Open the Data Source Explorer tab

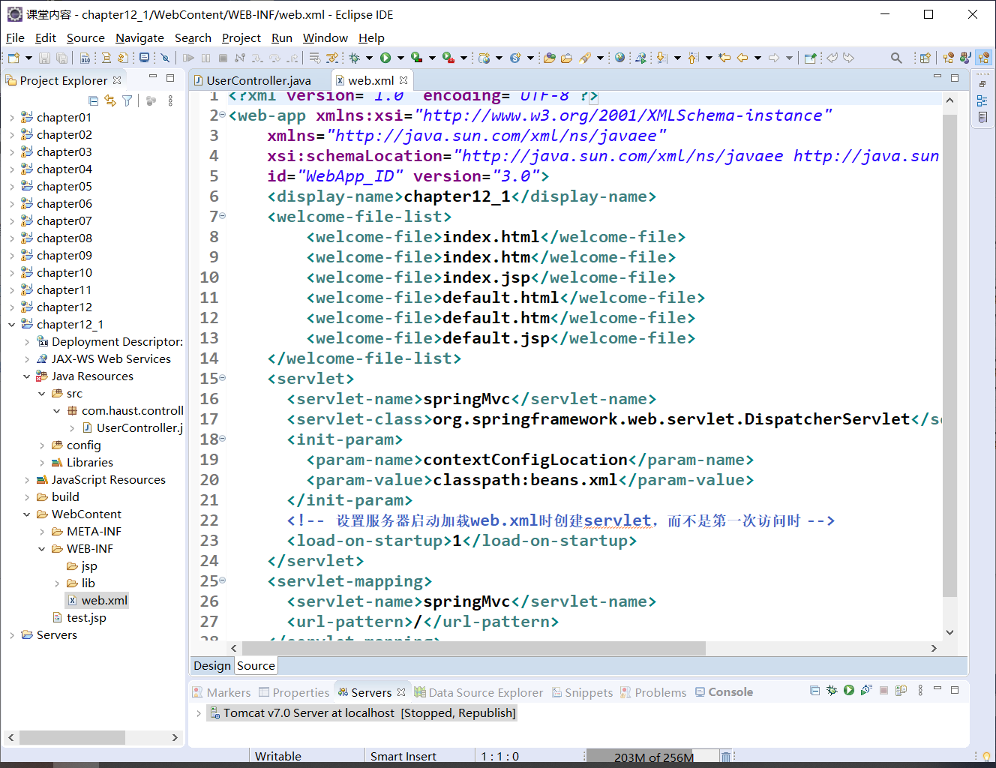(478, 692)
